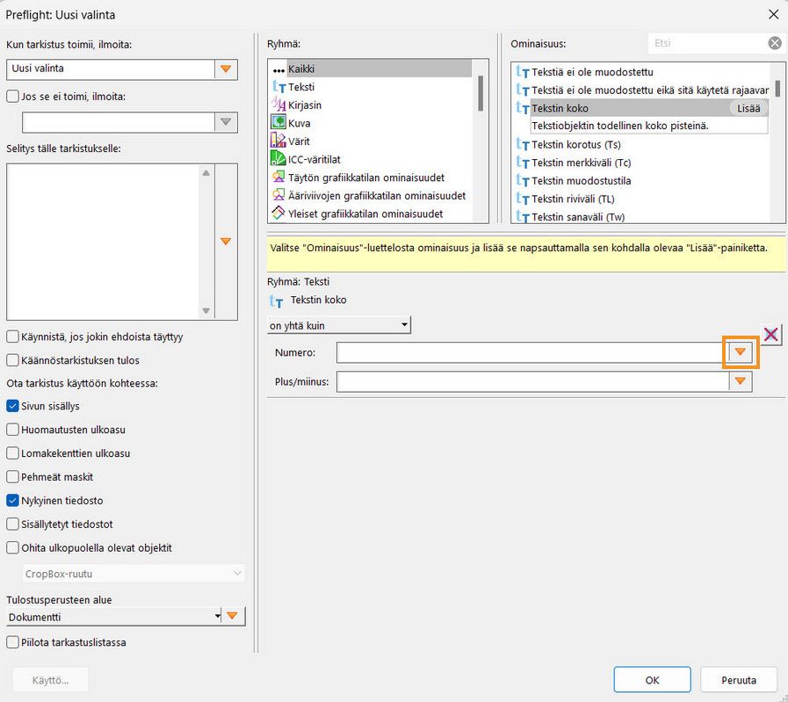
Task: Click icon beside Tekstin muodostustila
Action: click(523, 181)
